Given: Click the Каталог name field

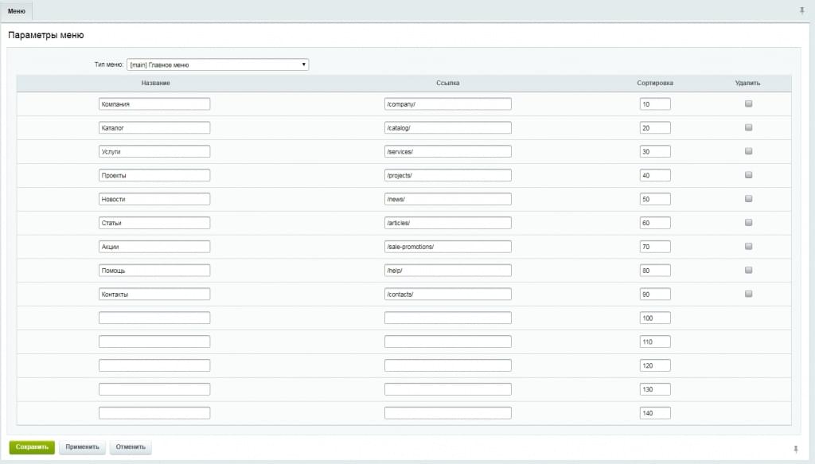Looking at the screenshot, I should (x=154, y=128).
